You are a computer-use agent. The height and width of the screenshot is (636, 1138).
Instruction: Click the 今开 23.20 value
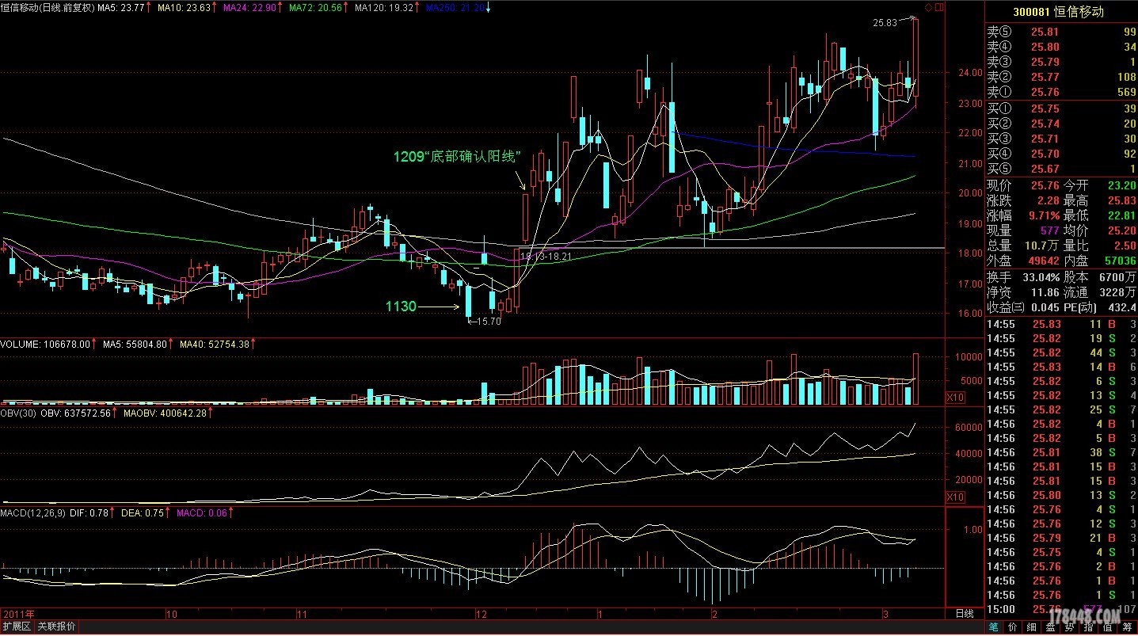(x=1121, y=185)
